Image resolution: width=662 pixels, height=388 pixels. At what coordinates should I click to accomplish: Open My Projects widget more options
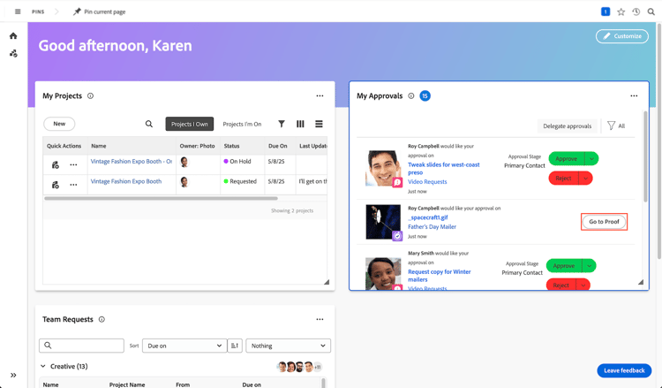[x=320, y=96]
